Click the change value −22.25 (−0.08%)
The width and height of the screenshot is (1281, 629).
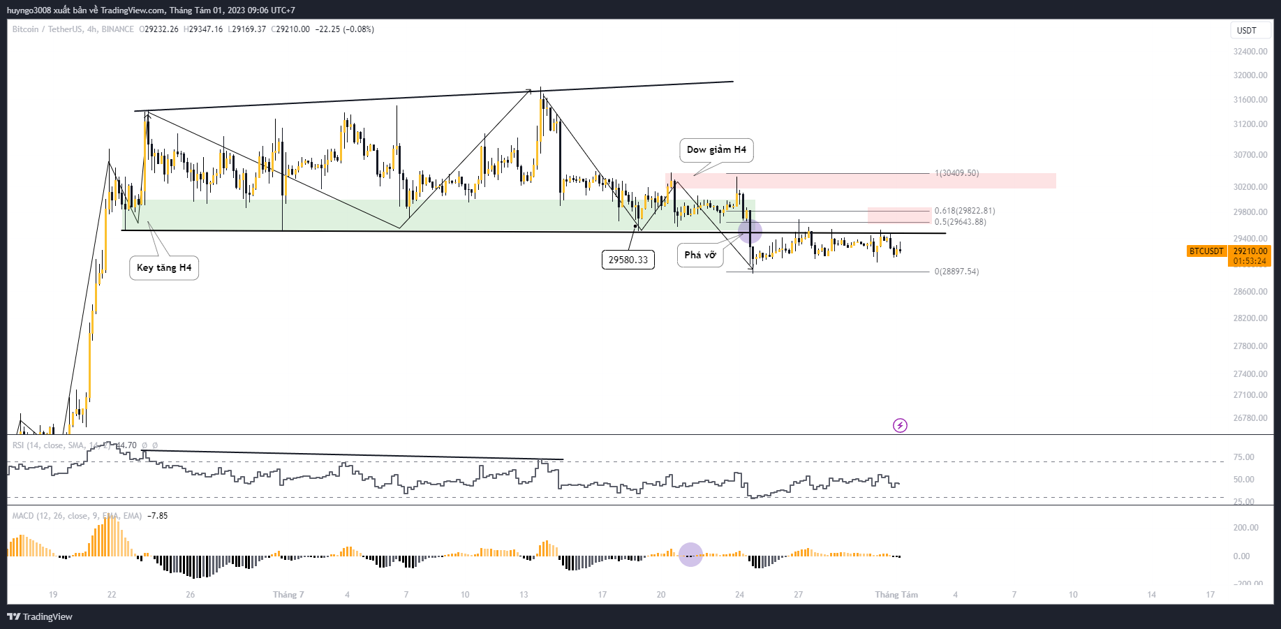click(345, 29)
